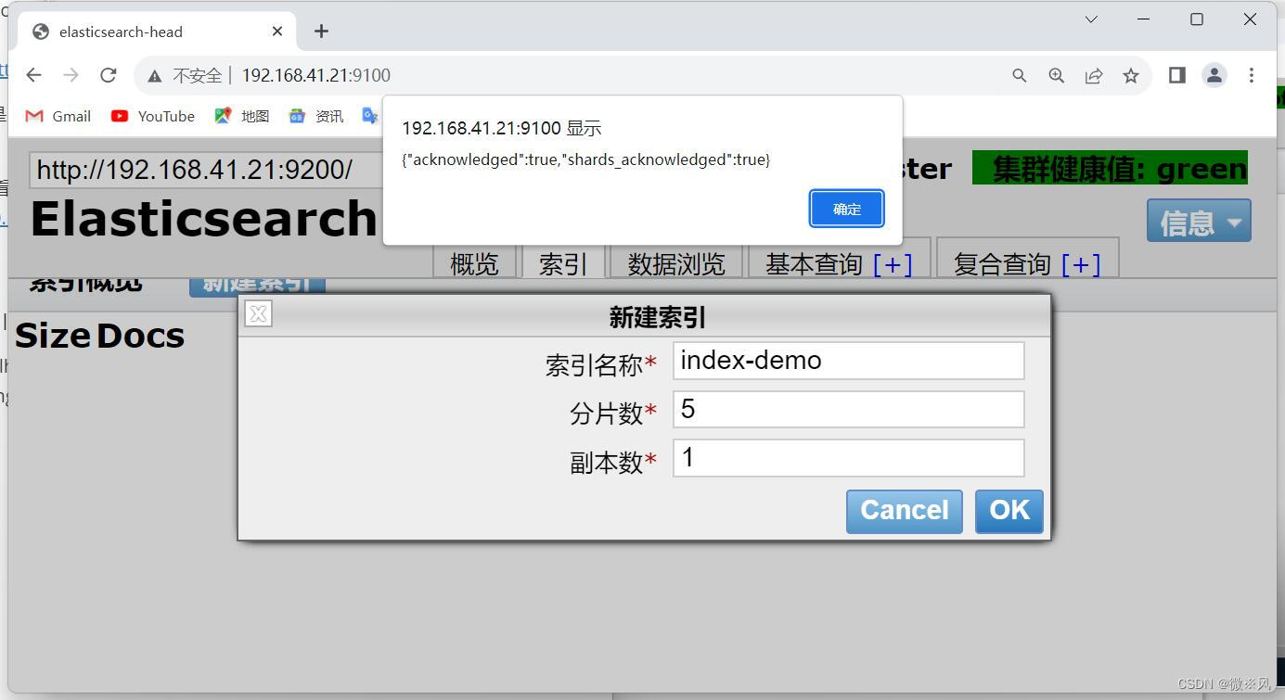
Task: Open the Chrome profile avatar
Action: pyautogui.click(x=1214, y=75)
